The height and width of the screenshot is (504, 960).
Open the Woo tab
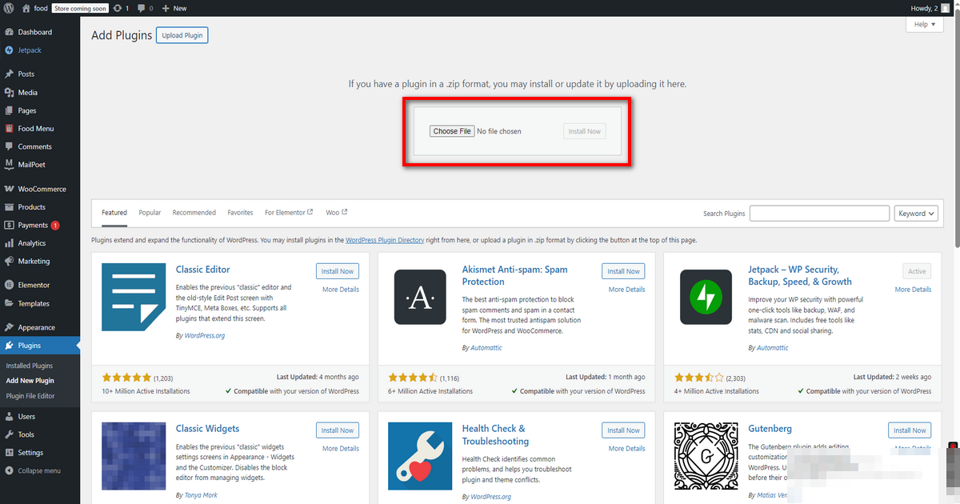coord(337,213)
